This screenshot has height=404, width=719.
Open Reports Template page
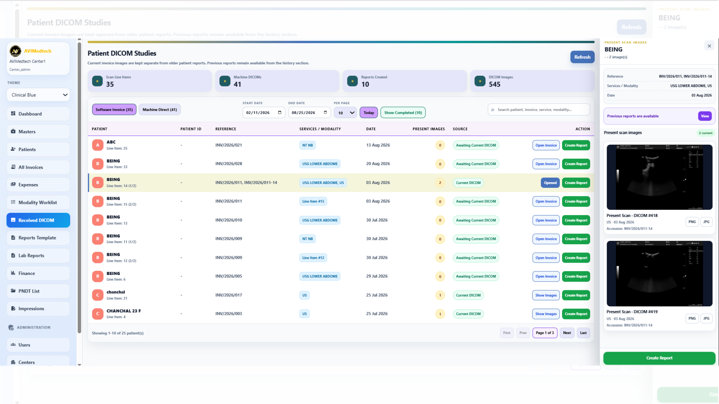click(38, 238)
